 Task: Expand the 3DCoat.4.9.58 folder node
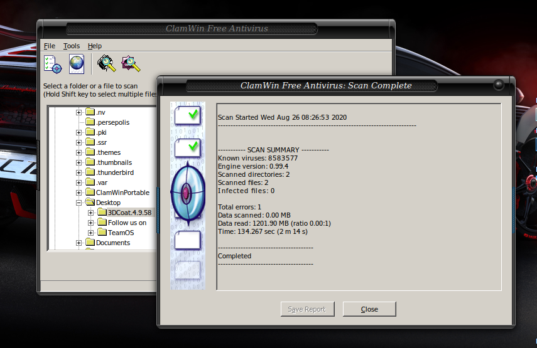(x=90, y=213)
